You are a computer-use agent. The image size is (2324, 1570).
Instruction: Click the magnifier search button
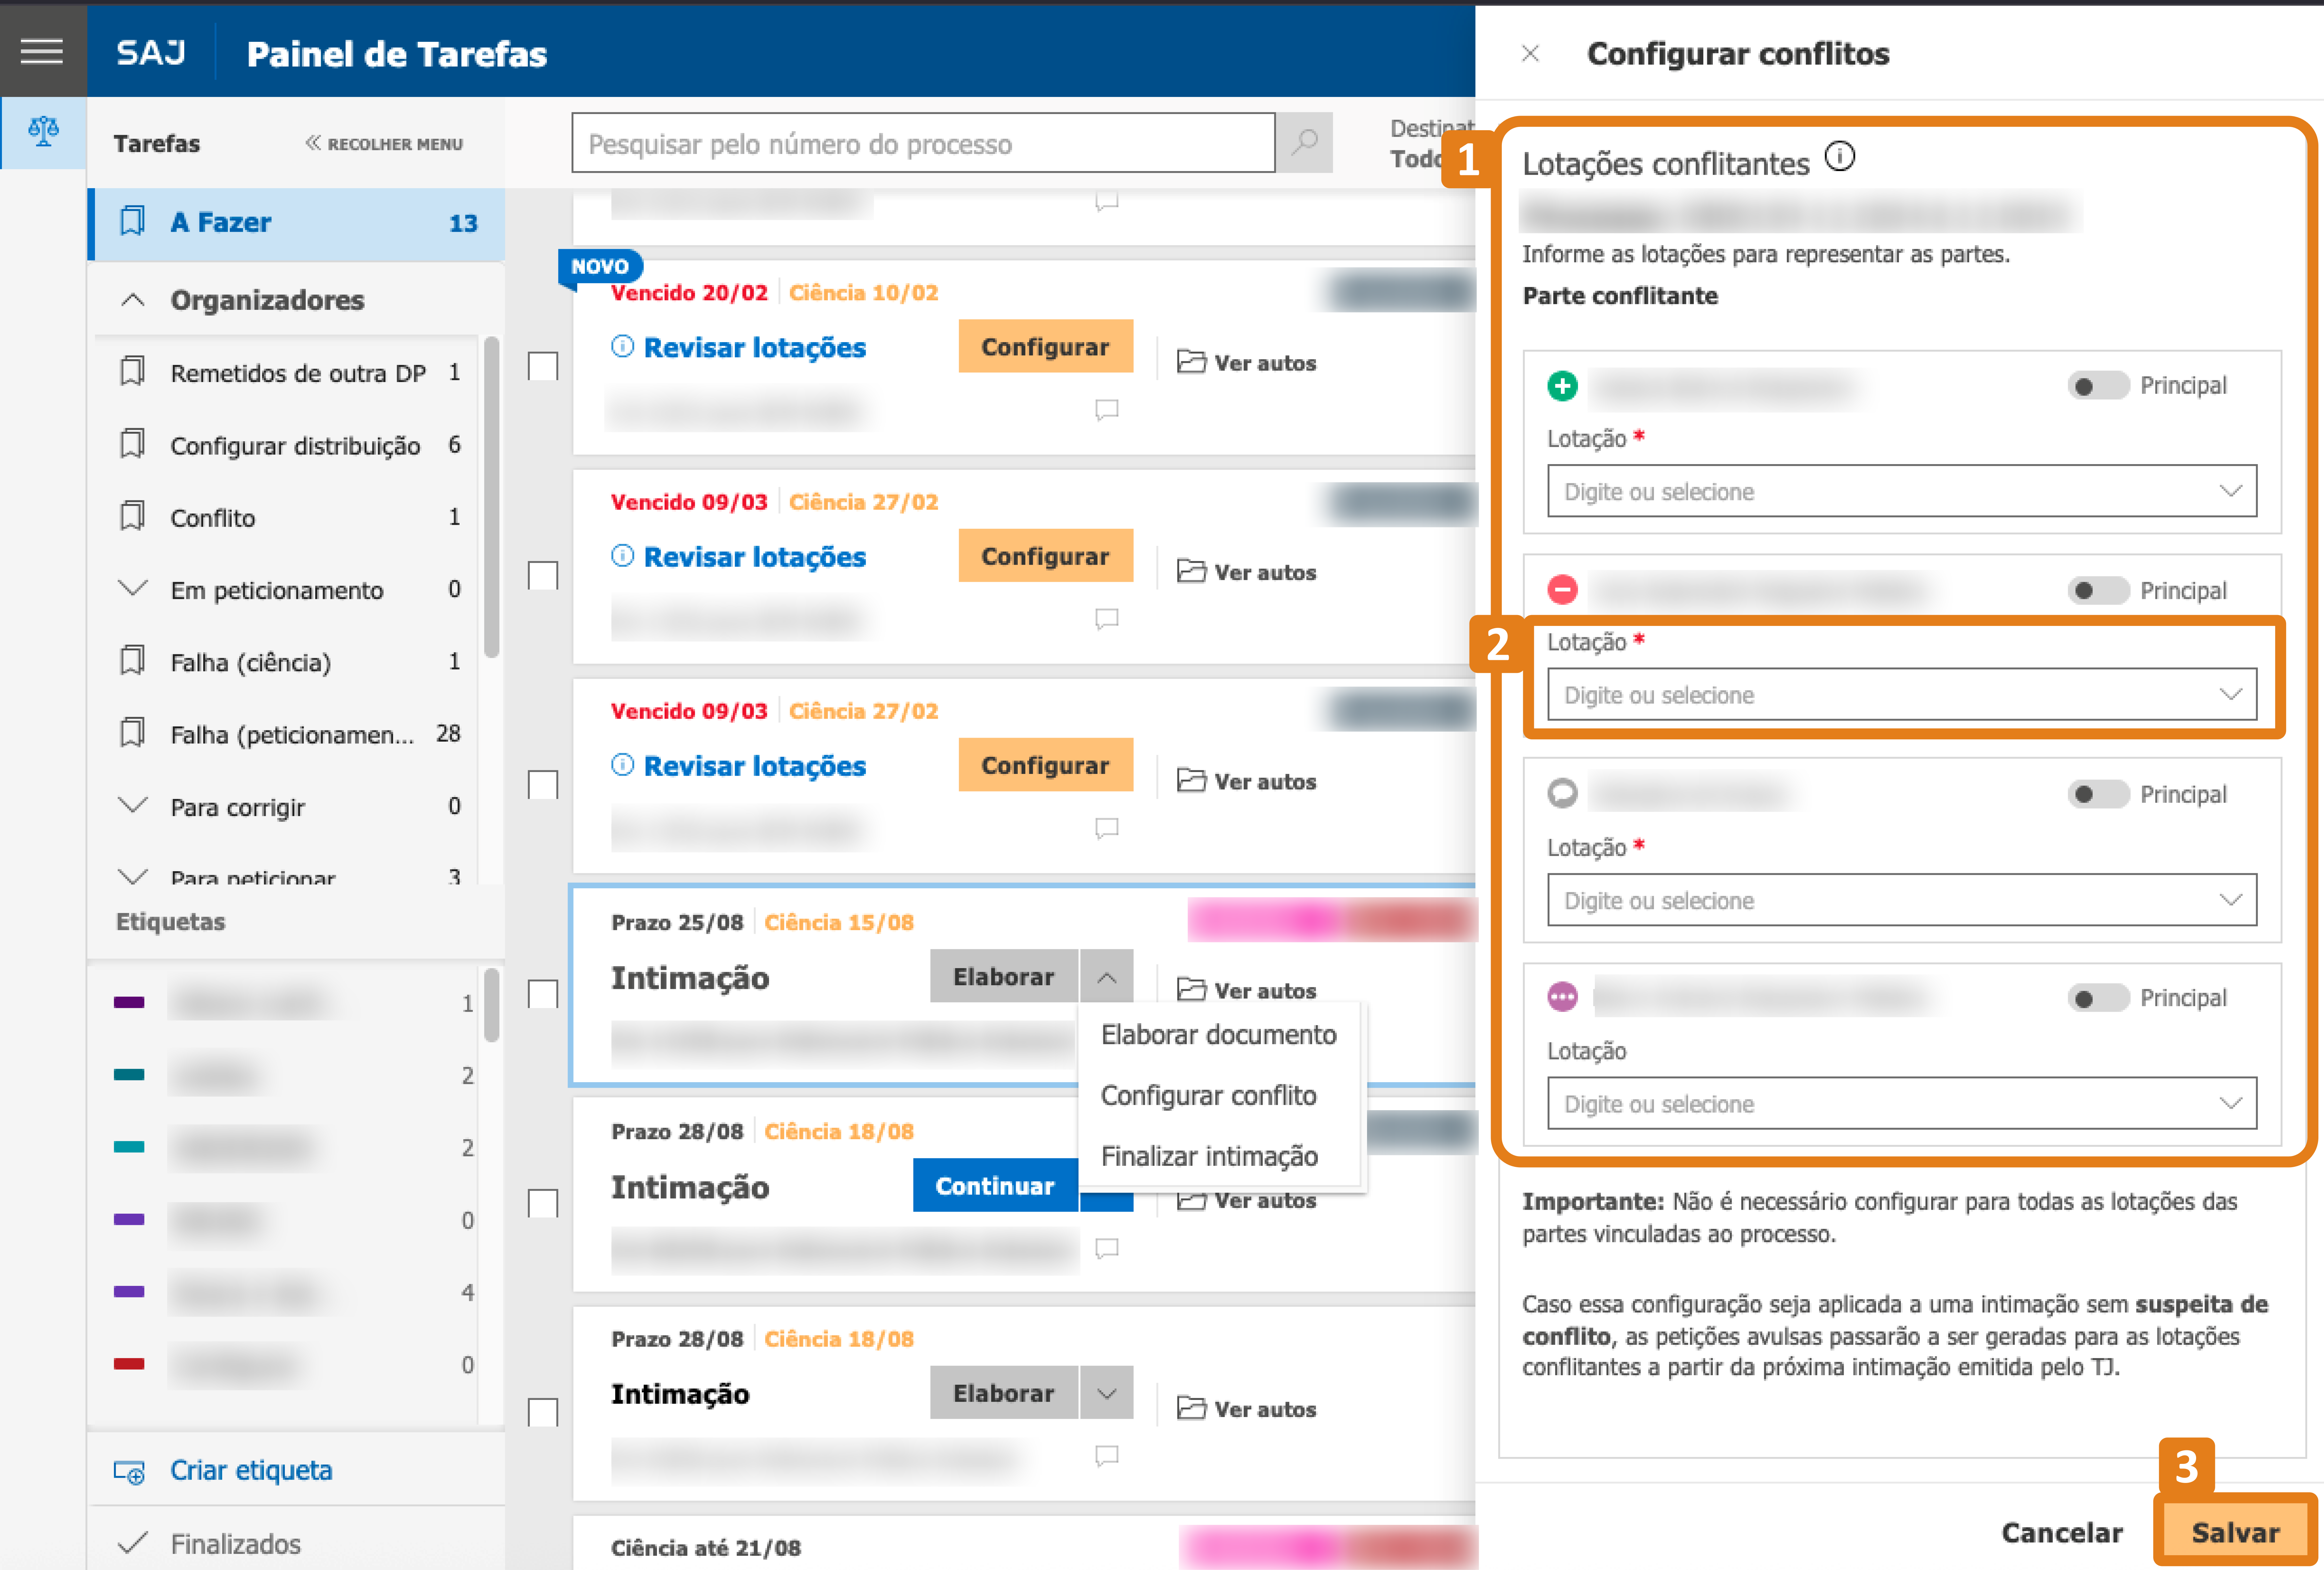click(x=1304, y=143)
